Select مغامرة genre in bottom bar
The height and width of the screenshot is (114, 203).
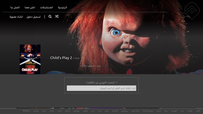190,111
